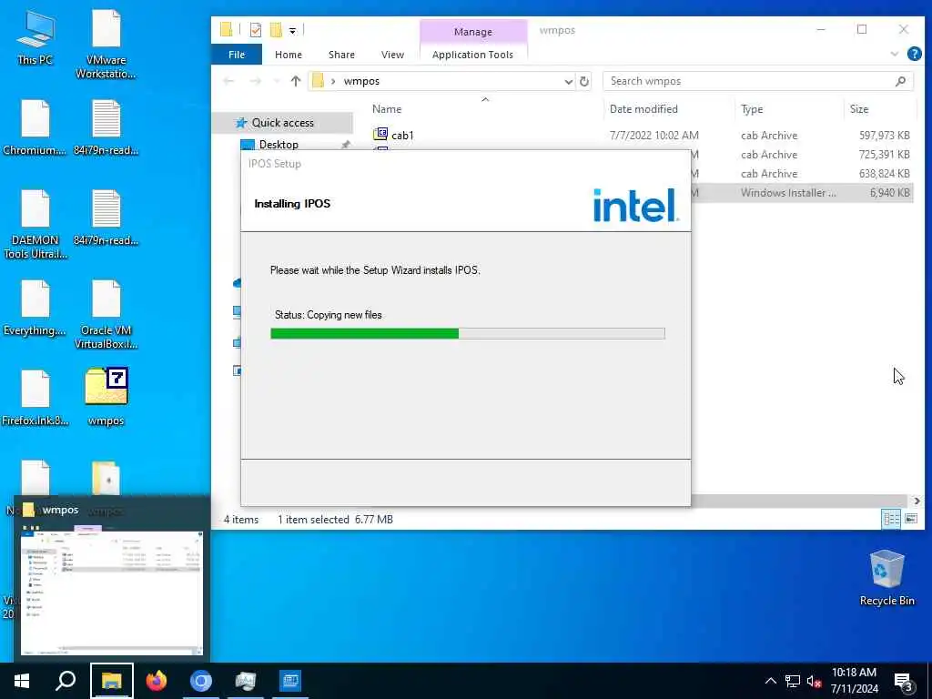This screenshot has height=699, width=932.
Task: Select Quick access in navigation pane
Action: coord(282,123)
